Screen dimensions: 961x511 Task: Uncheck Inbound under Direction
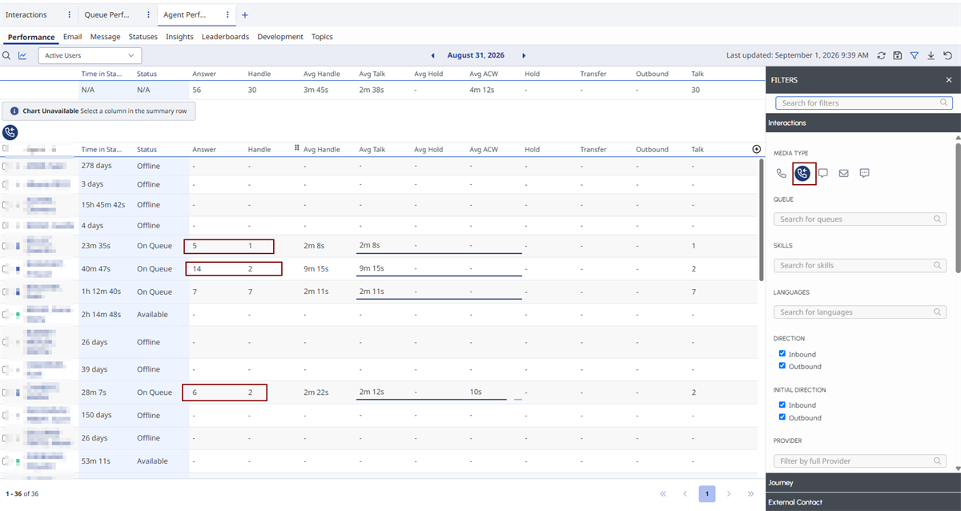tap(782, 354)
